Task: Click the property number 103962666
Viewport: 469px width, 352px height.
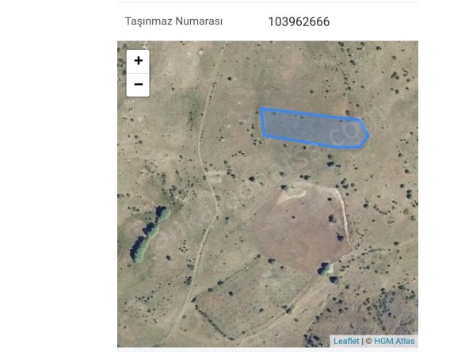Action: (x=299, y=21)
